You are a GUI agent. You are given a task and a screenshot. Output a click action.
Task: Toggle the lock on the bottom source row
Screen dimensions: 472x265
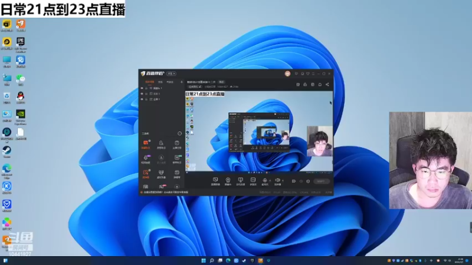pyautogui.click(x=146, y=99)
